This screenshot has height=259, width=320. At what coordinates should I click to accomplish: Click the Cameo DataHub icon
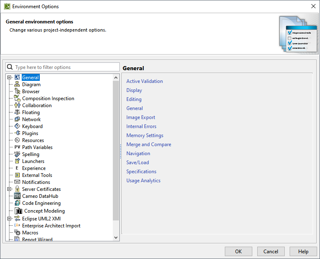tap(17, 196)
